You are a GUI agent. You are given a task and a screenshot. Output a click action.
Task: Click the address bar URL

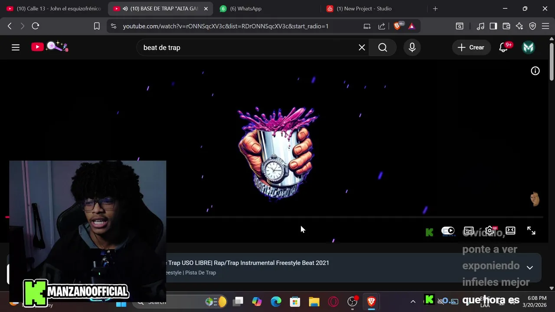(225, 26)
